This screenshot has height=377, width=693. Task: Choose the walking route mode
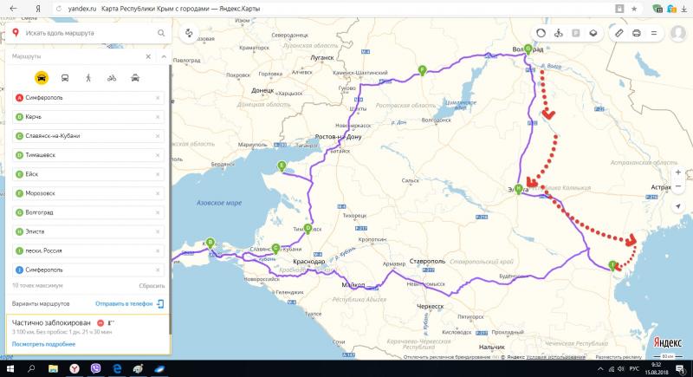[88, 77]
